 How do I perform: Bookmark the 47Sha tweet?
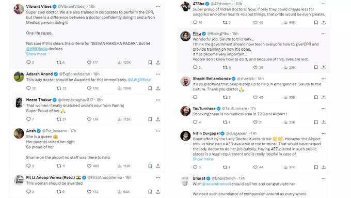point(315,22)
